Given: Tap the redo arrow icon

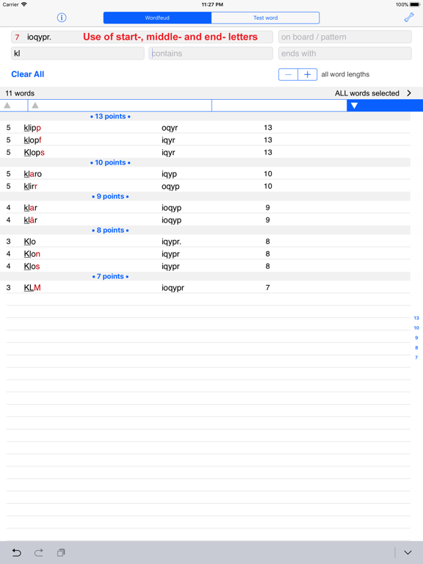Looking at the screenshot, I should (39, 552).
